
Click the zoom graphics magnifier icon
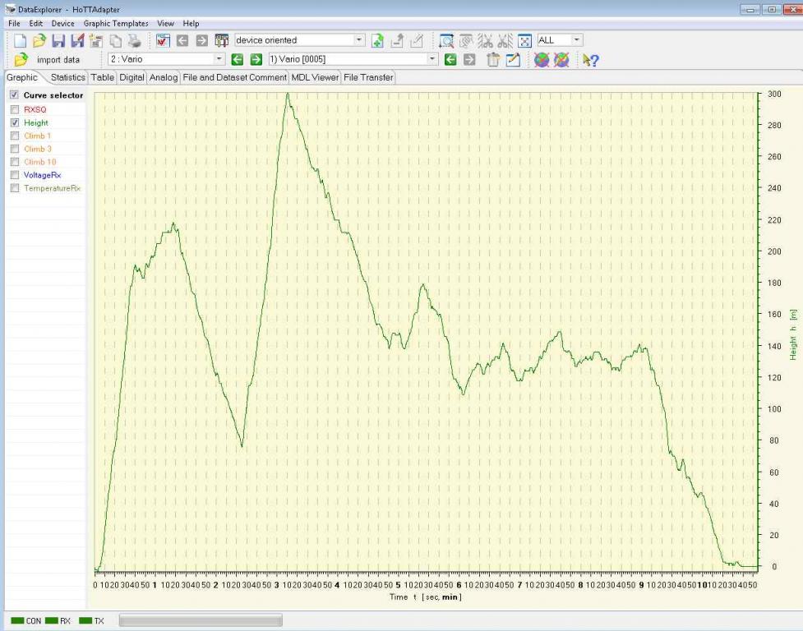point(446,40)
